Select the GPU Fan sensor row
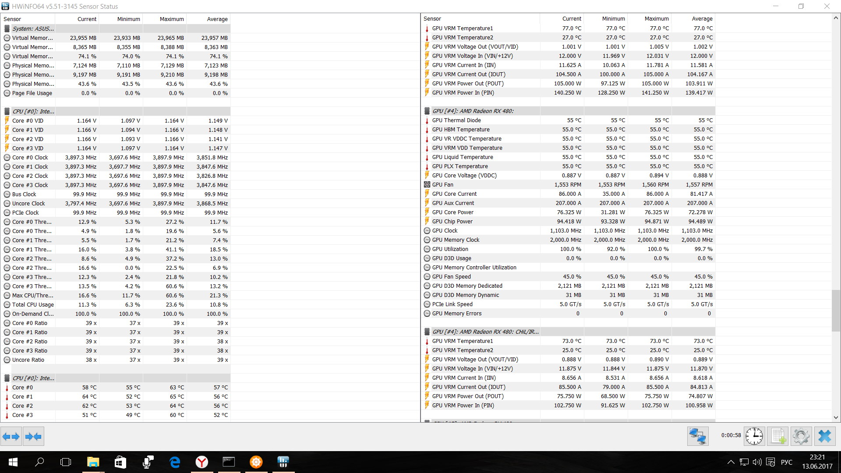 point(443,184)
